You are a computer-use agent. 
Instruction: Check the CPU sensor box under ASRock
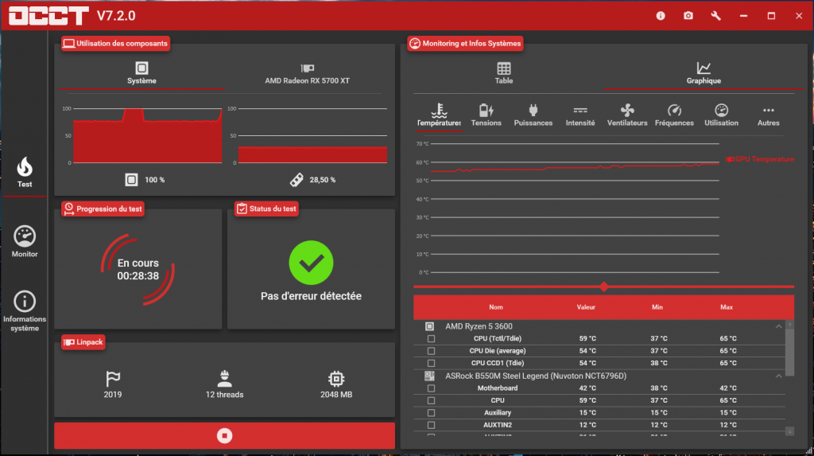[431, 400]
